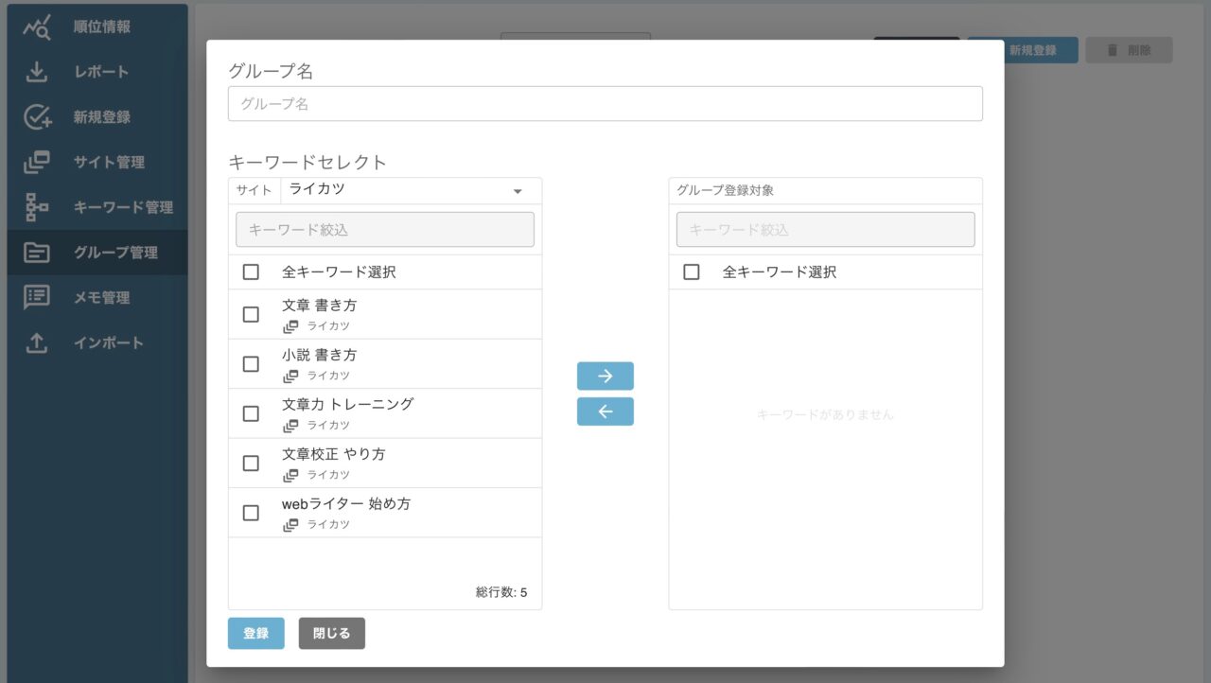Select the webライター 始め方 checkbox
The width and height of the screenshot is (1211, 683).
(251, 513)
